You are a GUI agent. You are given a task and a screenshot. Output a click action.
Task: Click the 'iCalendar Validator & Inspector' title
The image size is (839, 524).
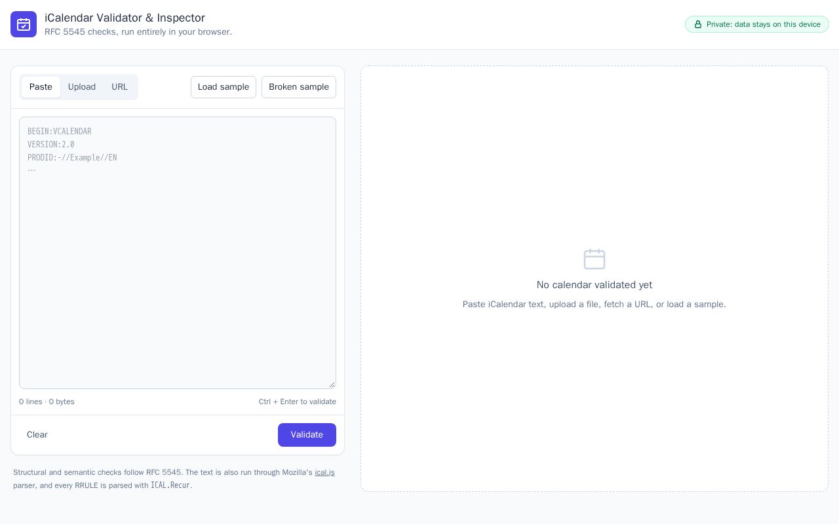(x=125, y=18)
